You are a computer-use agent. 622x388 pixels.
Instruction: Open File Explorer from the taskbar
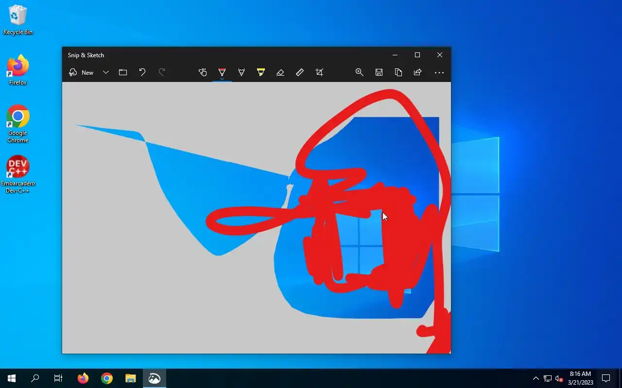point(130,378)
